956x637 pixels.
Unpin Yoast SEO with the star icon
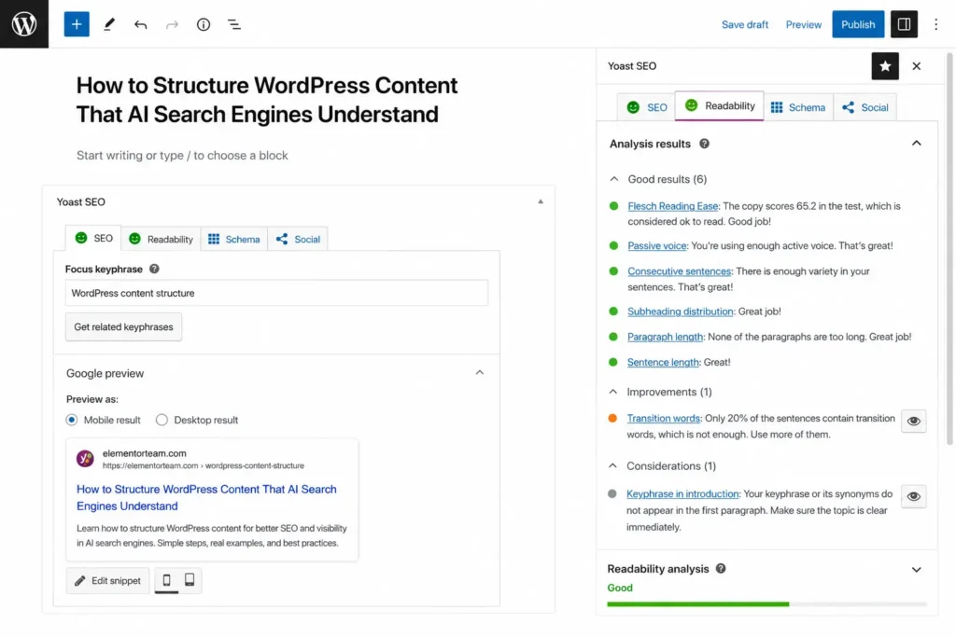pyautogui.click(x=885, y=66)
